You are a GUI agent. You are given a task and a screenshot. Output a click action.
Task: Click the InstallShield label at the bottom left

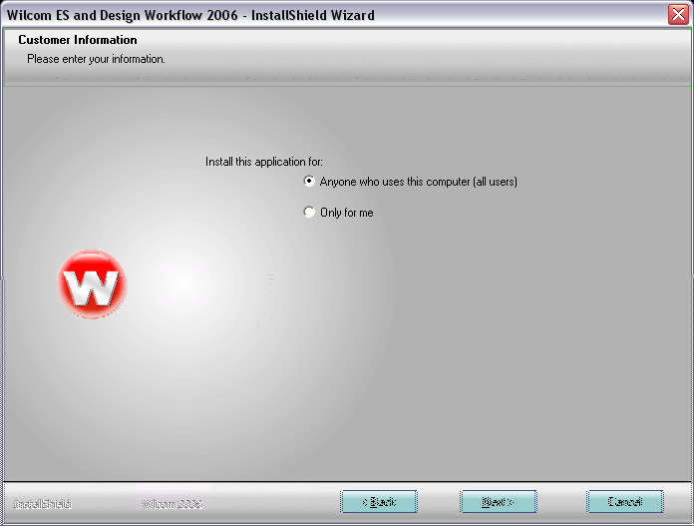click(43, 504)
